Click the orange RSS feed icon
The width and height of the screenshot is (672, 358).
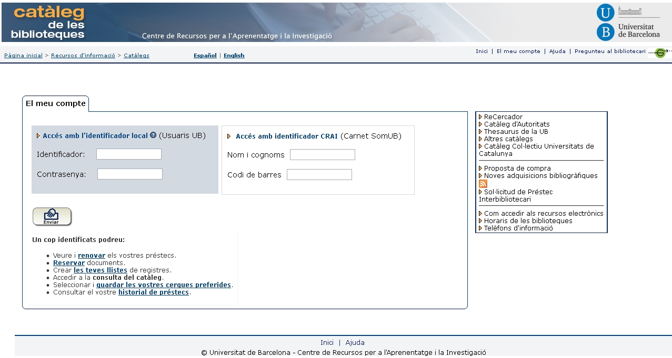point(483,184)
